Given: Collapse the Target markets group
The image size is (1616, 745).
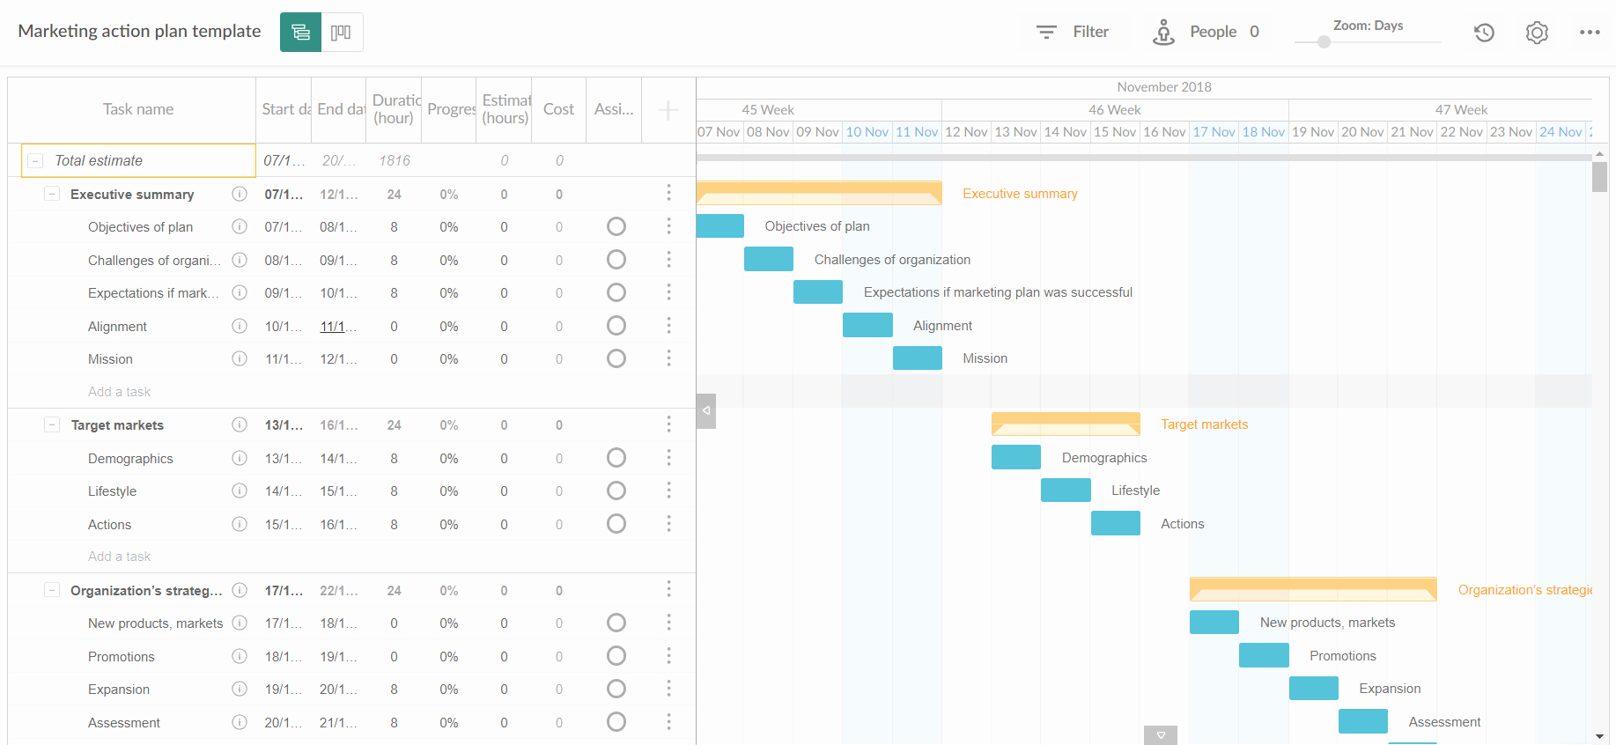Looking at the screenshot, I should [x=52, y=424].
